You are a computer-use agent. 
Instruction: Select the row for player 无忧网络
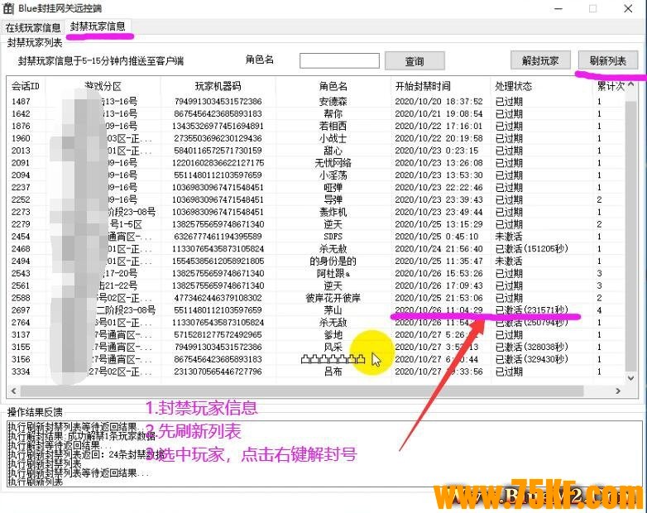[x=333, y=163]
